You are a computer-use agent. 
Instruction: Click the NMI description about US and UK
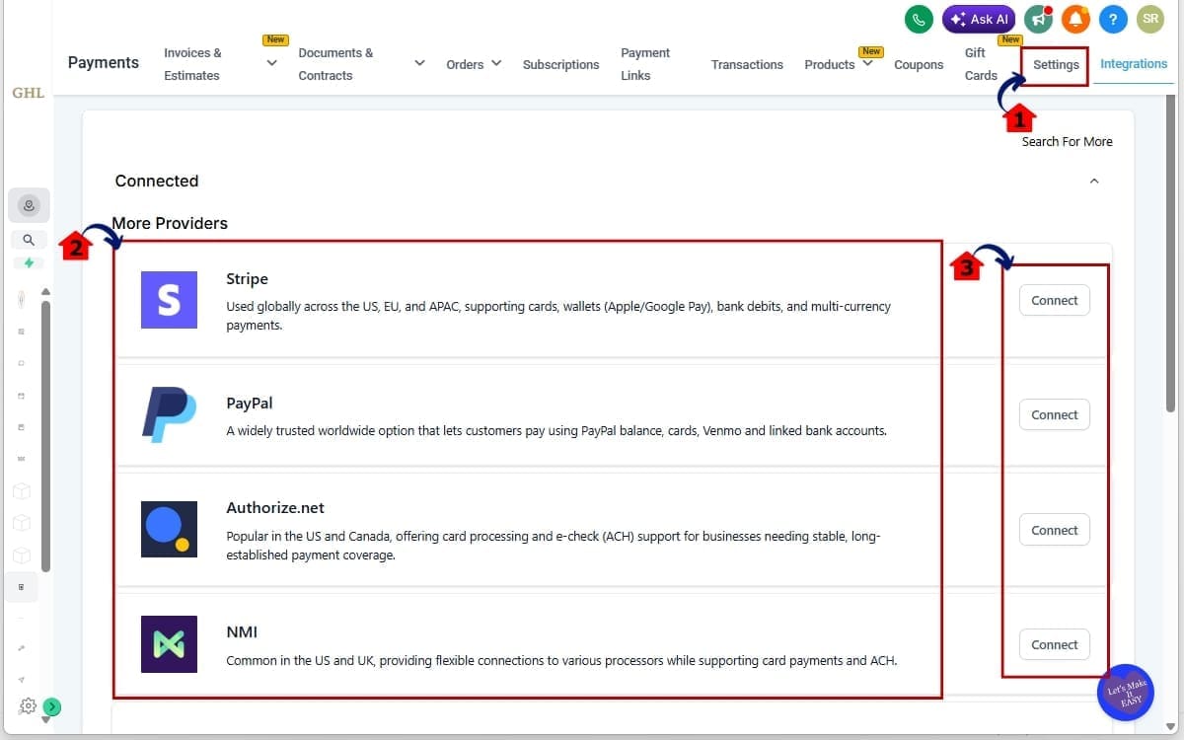click(x=561, y=661)
